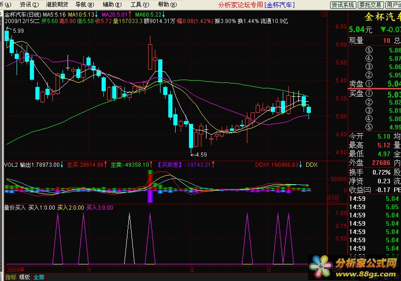Click the yellow DDX label
The image size is (401, 281).
[311, 165]
